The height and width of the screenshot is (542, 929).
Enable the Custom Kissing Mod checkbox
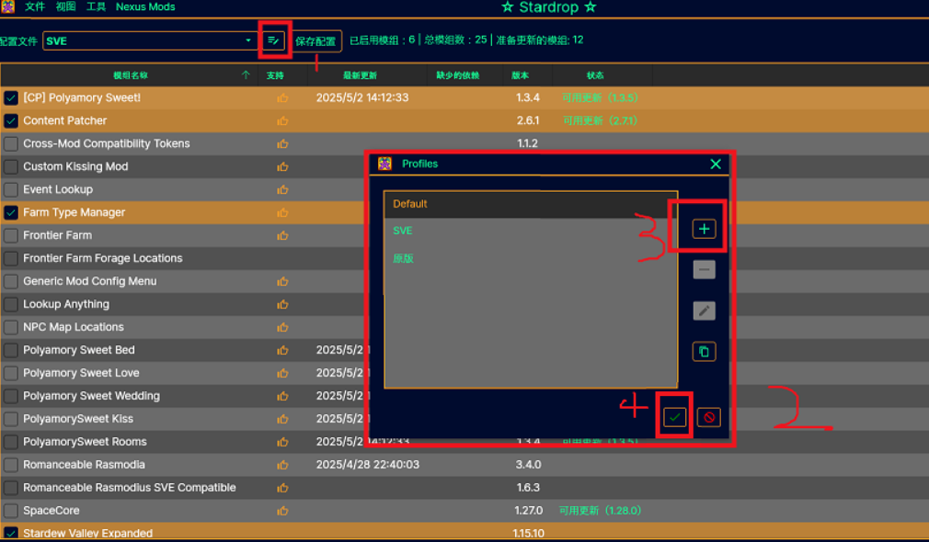[x=11, y=167]
